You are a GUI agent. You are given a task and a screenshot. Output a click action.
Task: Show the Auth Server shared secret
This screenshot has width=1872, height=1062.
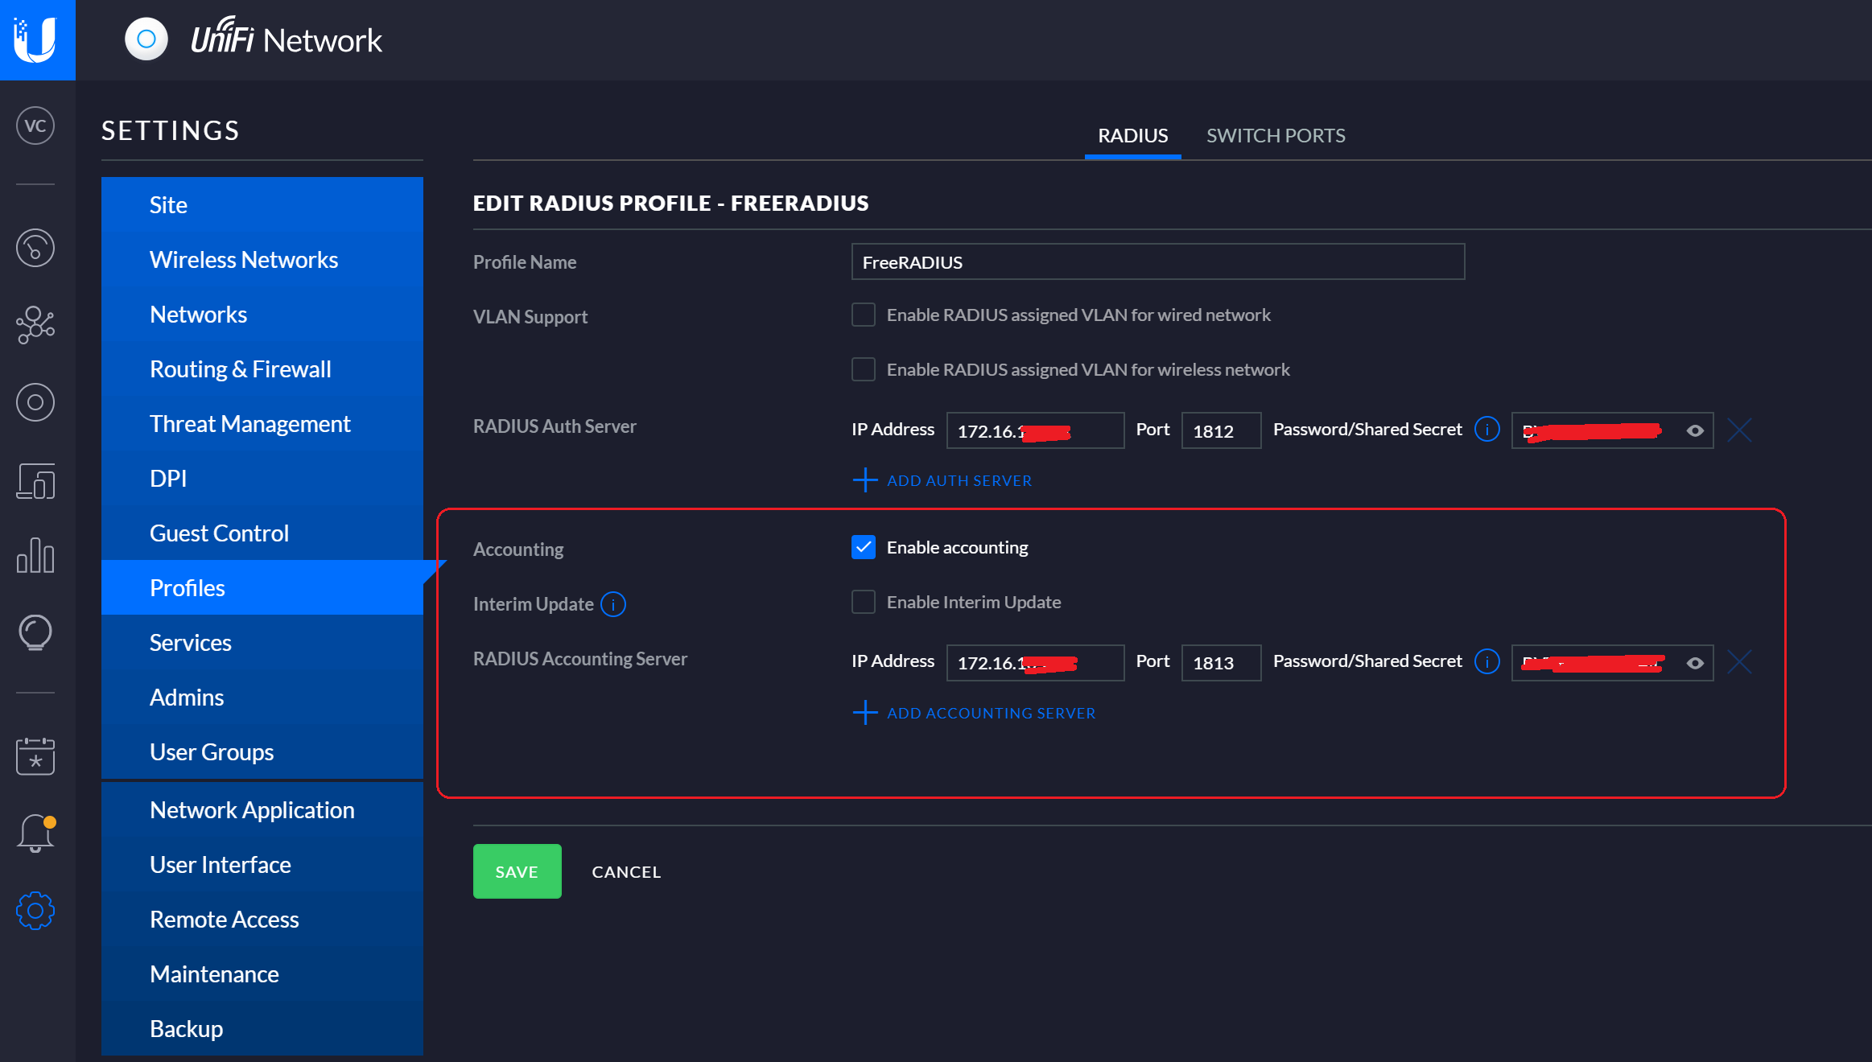click(x=1695, y=430)
